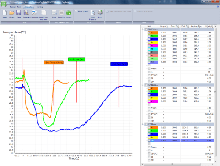This screenshot has width=220, height=166.
Task: Toggle the Print graph checkbox
Action: tap(76, 11)
